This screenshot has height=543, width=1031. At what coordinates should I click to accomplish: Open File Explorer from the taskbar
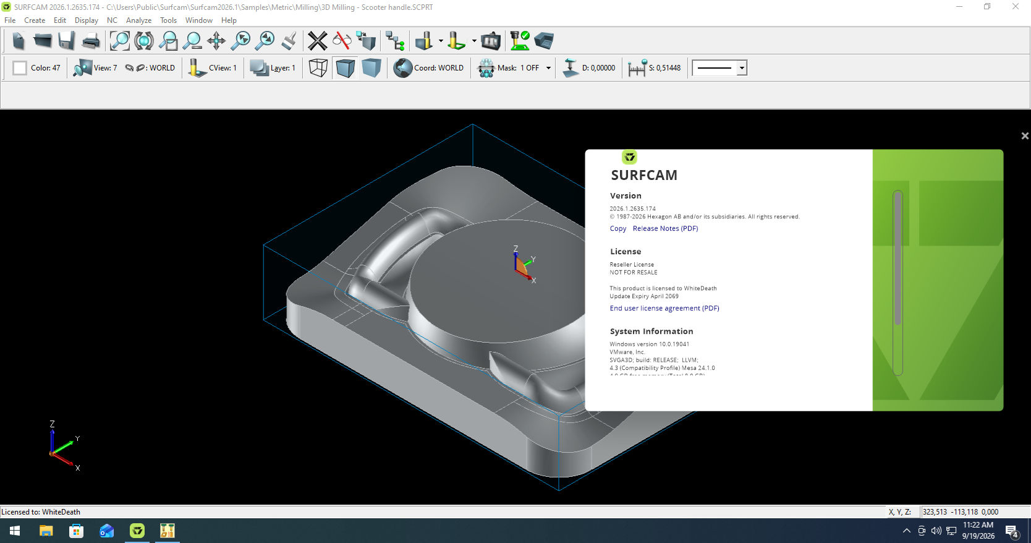[46, 531]
